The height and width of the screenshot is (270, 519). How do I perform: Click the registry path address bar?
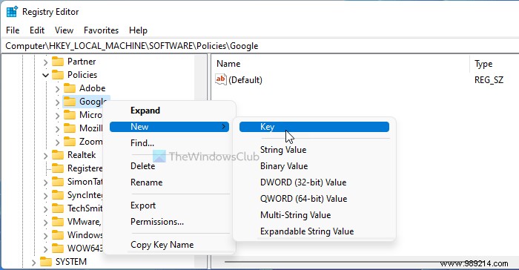[259, 46]
